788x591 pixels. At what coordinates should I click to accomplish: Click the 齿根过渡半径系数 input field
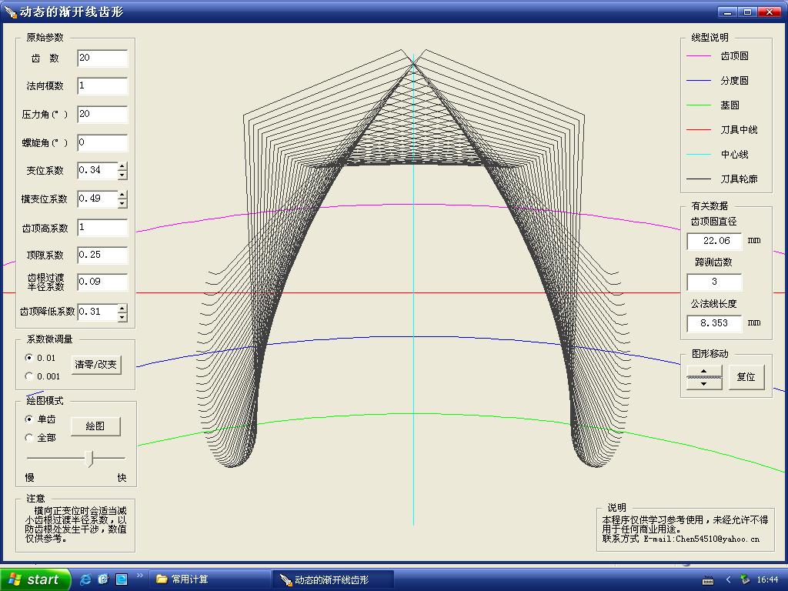click(x=102, y=282)
